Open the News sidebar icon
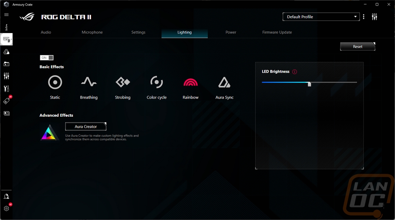The height and width of the screenshot is (220, 395). (x=7, y=113)
